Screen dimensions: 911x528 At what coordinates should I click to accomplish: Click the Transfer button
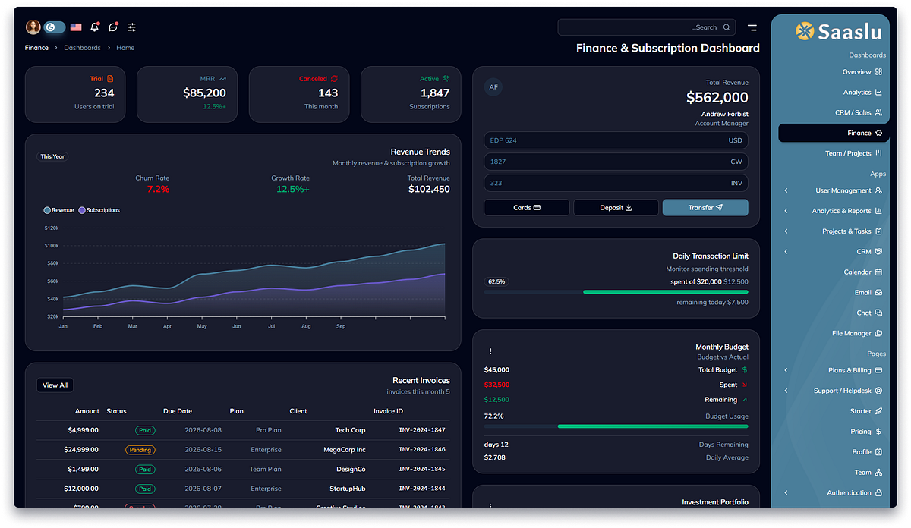pyautogui.click(x=705, y=208)
